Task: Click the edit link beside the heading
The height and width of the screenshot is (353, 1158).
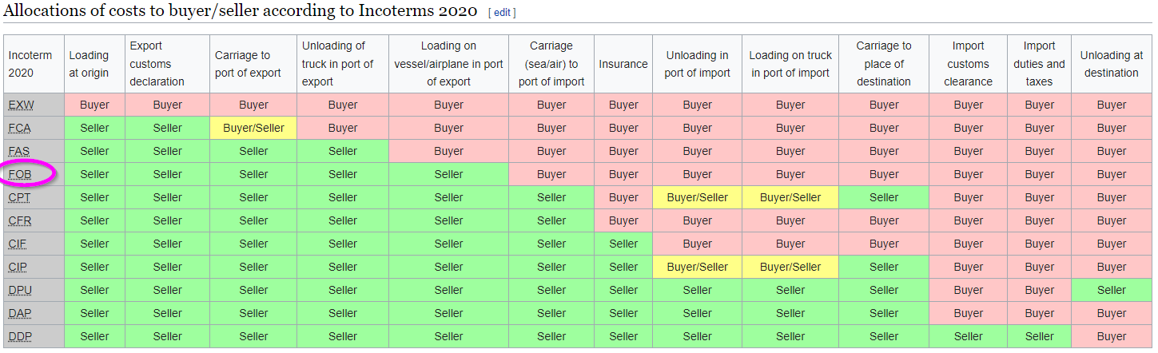Action: click(502, 13)
